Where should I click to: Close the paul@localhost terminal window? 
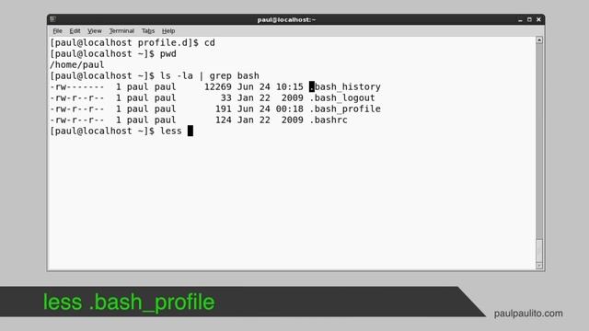538,19
